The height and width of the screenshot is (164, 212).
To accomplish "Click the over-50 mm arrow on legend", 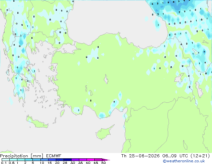I will pos(106,160).
